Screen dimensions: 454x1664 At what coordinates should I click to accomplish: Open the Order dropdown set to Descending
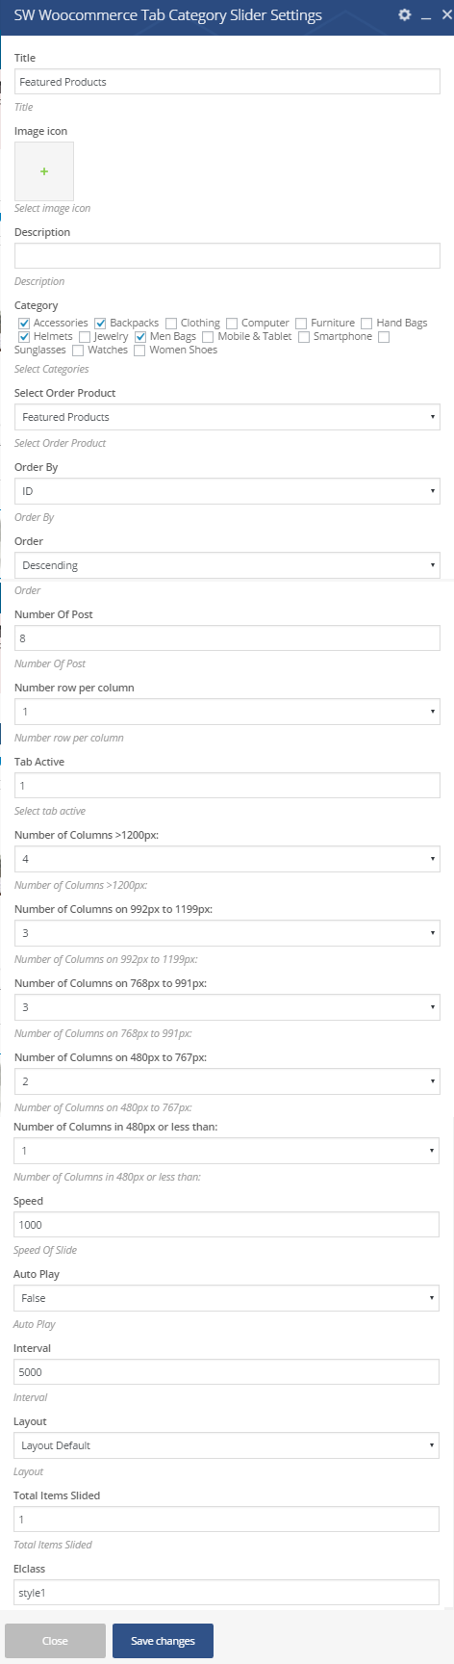[227, 565]
